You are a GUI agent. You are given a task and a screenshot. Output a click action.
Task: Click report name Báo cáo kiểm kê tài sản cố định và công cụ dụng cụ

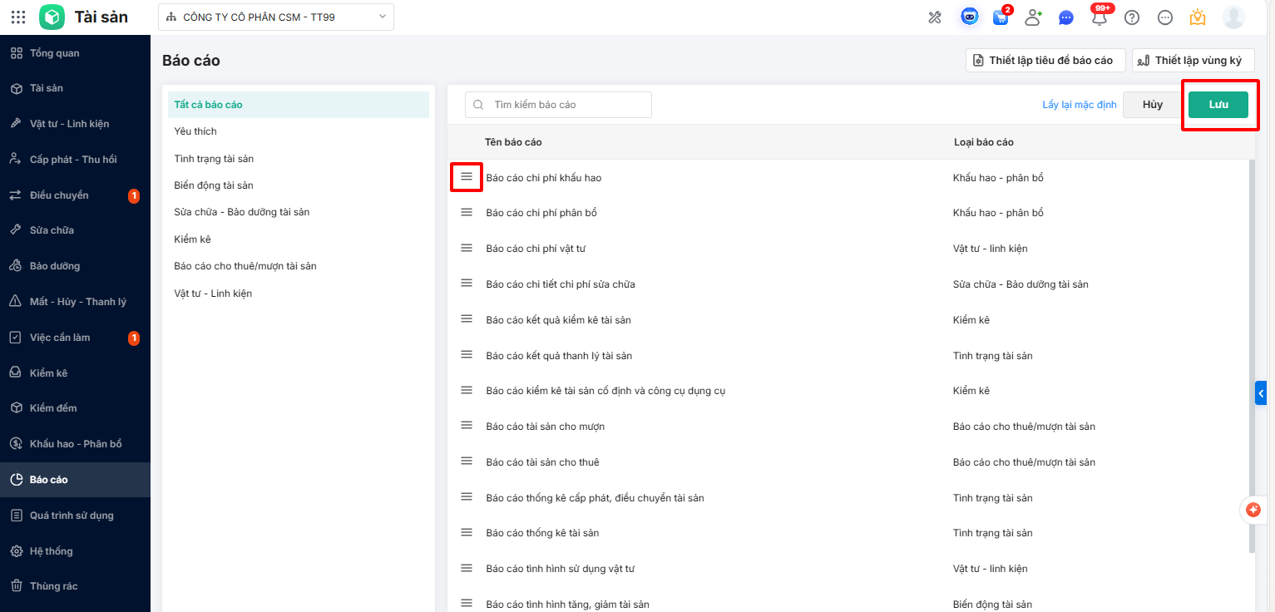click(x=605, y=391)
